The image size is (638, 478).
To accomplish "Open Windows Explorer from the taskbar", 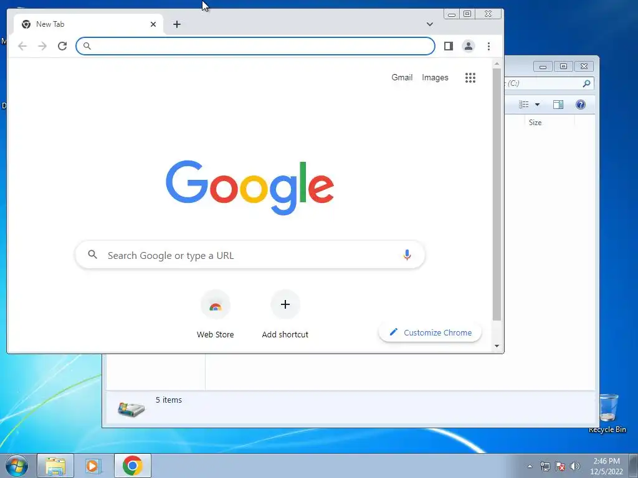I will pyautogui.click(x=55, y=466).
